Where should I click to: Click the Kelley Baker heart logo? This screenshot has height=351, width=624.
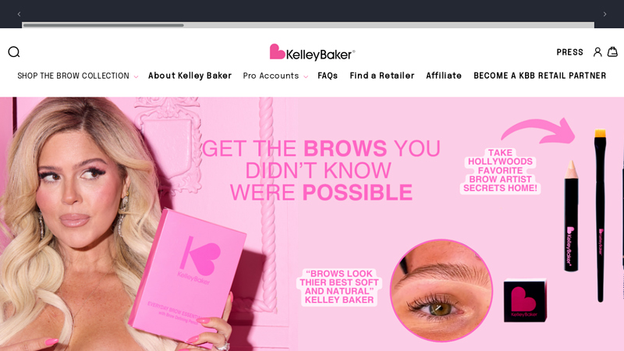(313, 52)
